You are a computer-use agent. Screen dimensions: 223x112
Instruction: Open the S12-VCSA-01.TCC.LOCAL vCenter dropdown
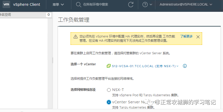coord(145,66)
